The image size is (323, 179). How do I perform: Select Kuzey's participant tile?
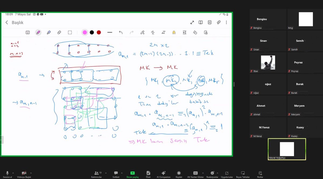coord(305,128)
